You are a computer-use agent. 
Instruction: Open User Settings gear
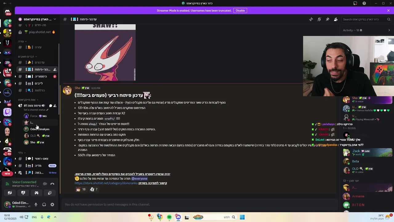(52, 204)
